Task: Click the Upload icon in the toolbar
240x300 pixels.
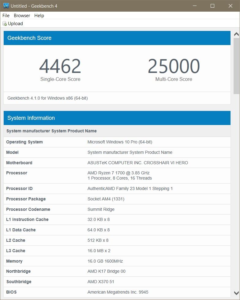Action: 4,24
